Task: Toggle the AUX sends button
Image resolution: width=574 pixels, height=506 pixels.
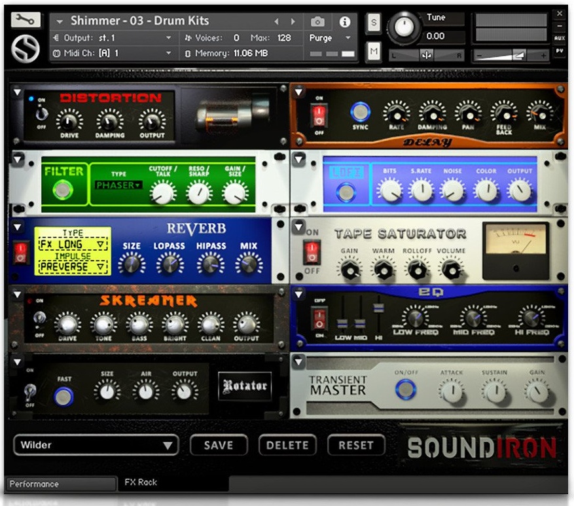Action: tap(560, 38)
